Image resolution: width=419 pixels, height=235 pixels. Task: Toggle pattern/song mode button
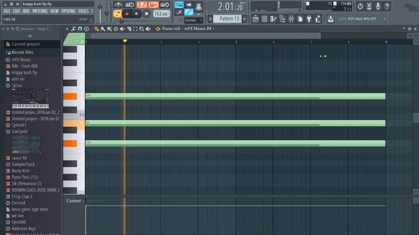tap(117, 14)
